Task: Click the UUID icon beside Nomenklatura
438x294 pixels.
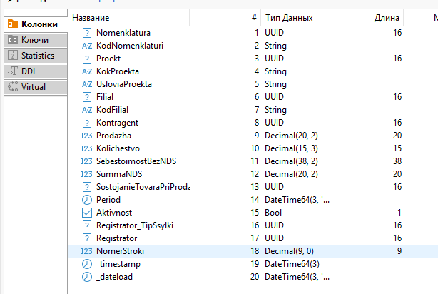Action: [x=87, y=33]
